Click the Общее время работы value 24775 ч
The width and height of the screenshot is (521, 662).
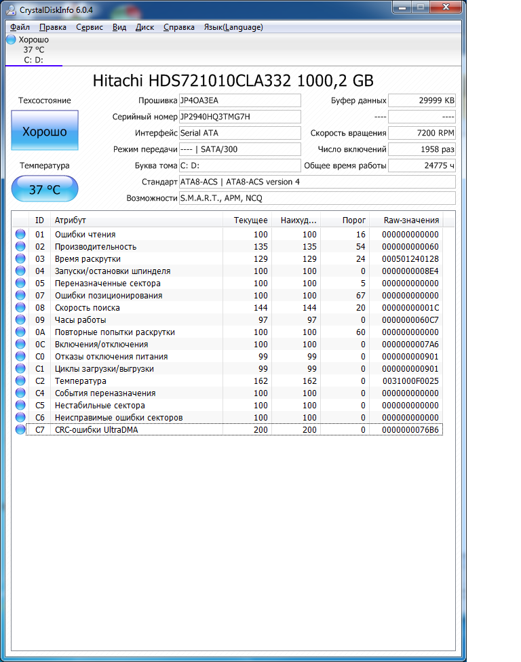(x=422, y=165)
